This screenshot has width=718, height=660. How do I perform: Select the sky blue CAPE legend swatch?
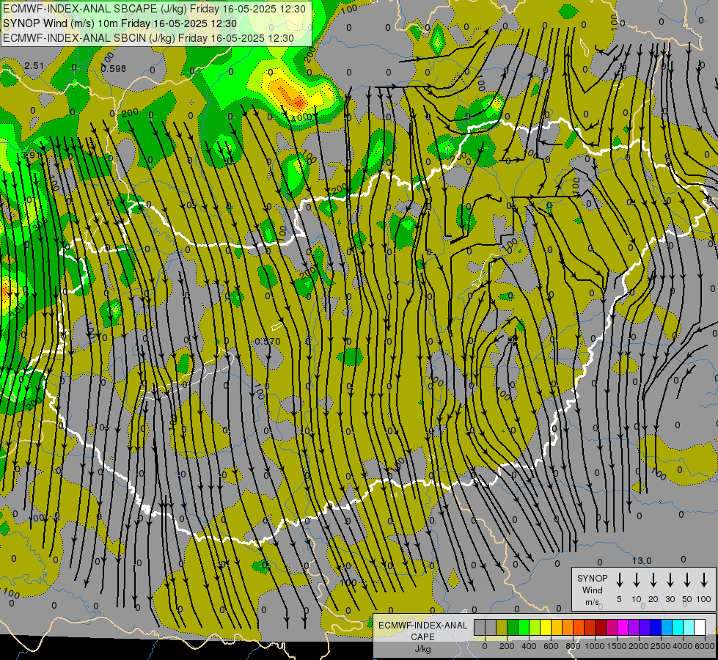[x=667, y=628]
